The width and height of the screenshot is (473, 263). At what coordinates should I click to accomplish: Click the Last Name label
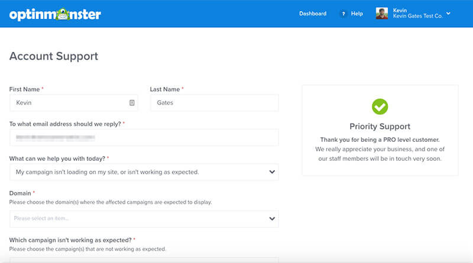pos(165,89)
